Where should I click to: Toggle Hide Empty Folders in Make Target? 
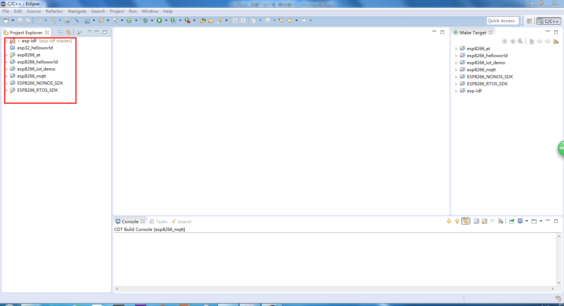(x=556, y=41)
